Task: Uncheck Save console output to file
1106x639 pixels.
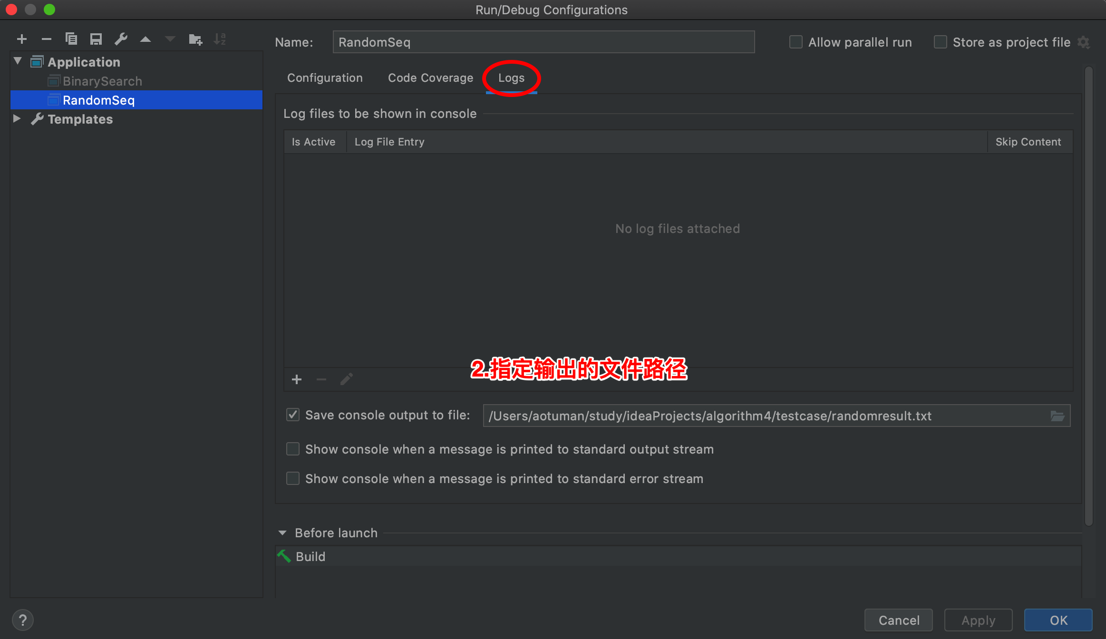Action: 293,415
